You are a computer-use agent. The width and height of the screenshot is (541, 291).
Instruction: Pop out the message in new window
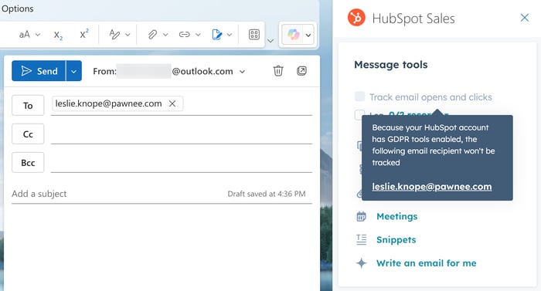[x=301, y=71]
